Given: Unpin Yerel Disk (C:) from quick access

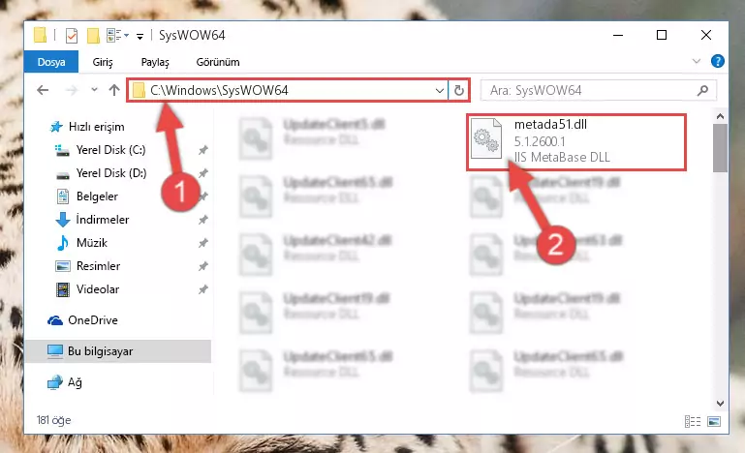Looking at the screenshot, I should [x=202, y=150].
